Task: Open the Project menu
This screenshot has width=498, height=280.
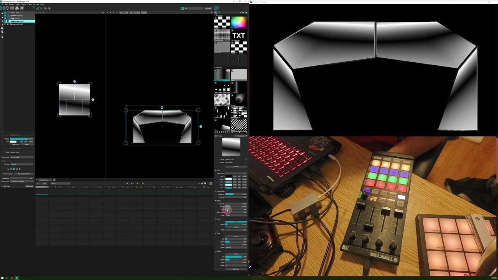Action: [x=12, y=4]
